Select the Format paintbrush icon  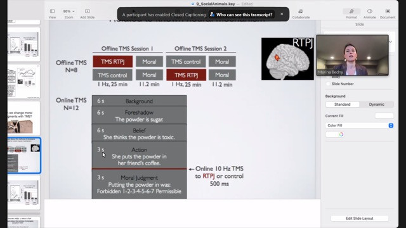pos(351,11)
